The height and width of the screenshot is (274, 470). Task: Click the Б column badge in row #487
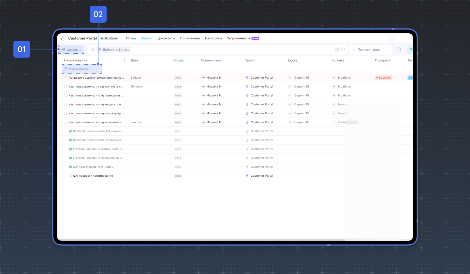coord(334,105)
